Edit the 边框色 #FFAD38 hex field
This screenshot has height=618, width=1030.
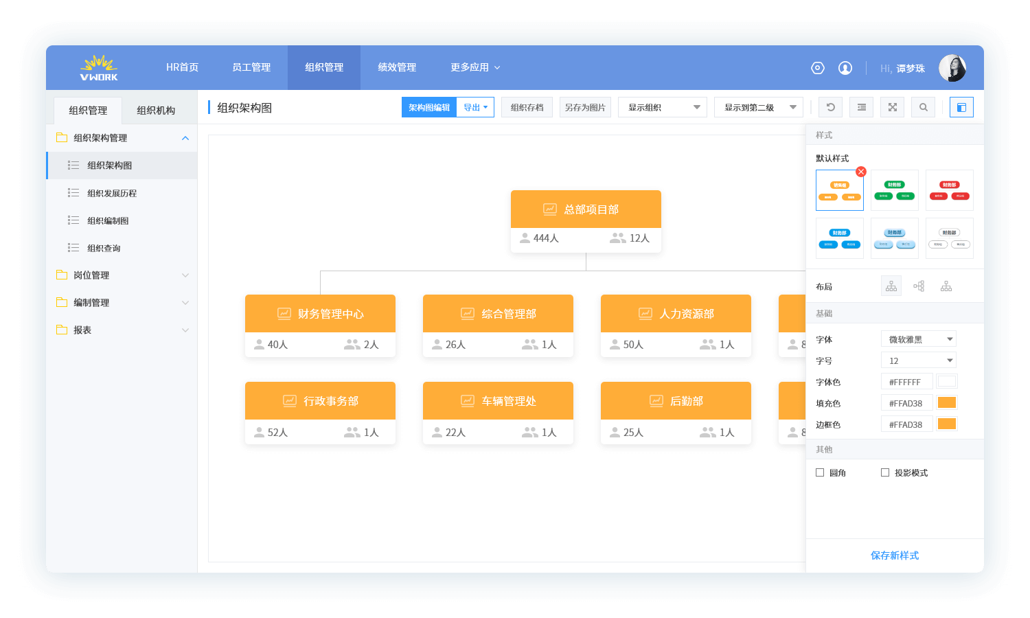906,424
